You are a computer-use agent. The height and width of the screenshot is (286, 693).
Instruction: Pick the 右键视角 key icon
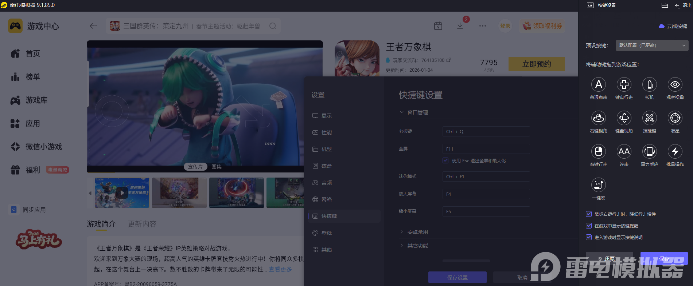(x=599, y=118)
